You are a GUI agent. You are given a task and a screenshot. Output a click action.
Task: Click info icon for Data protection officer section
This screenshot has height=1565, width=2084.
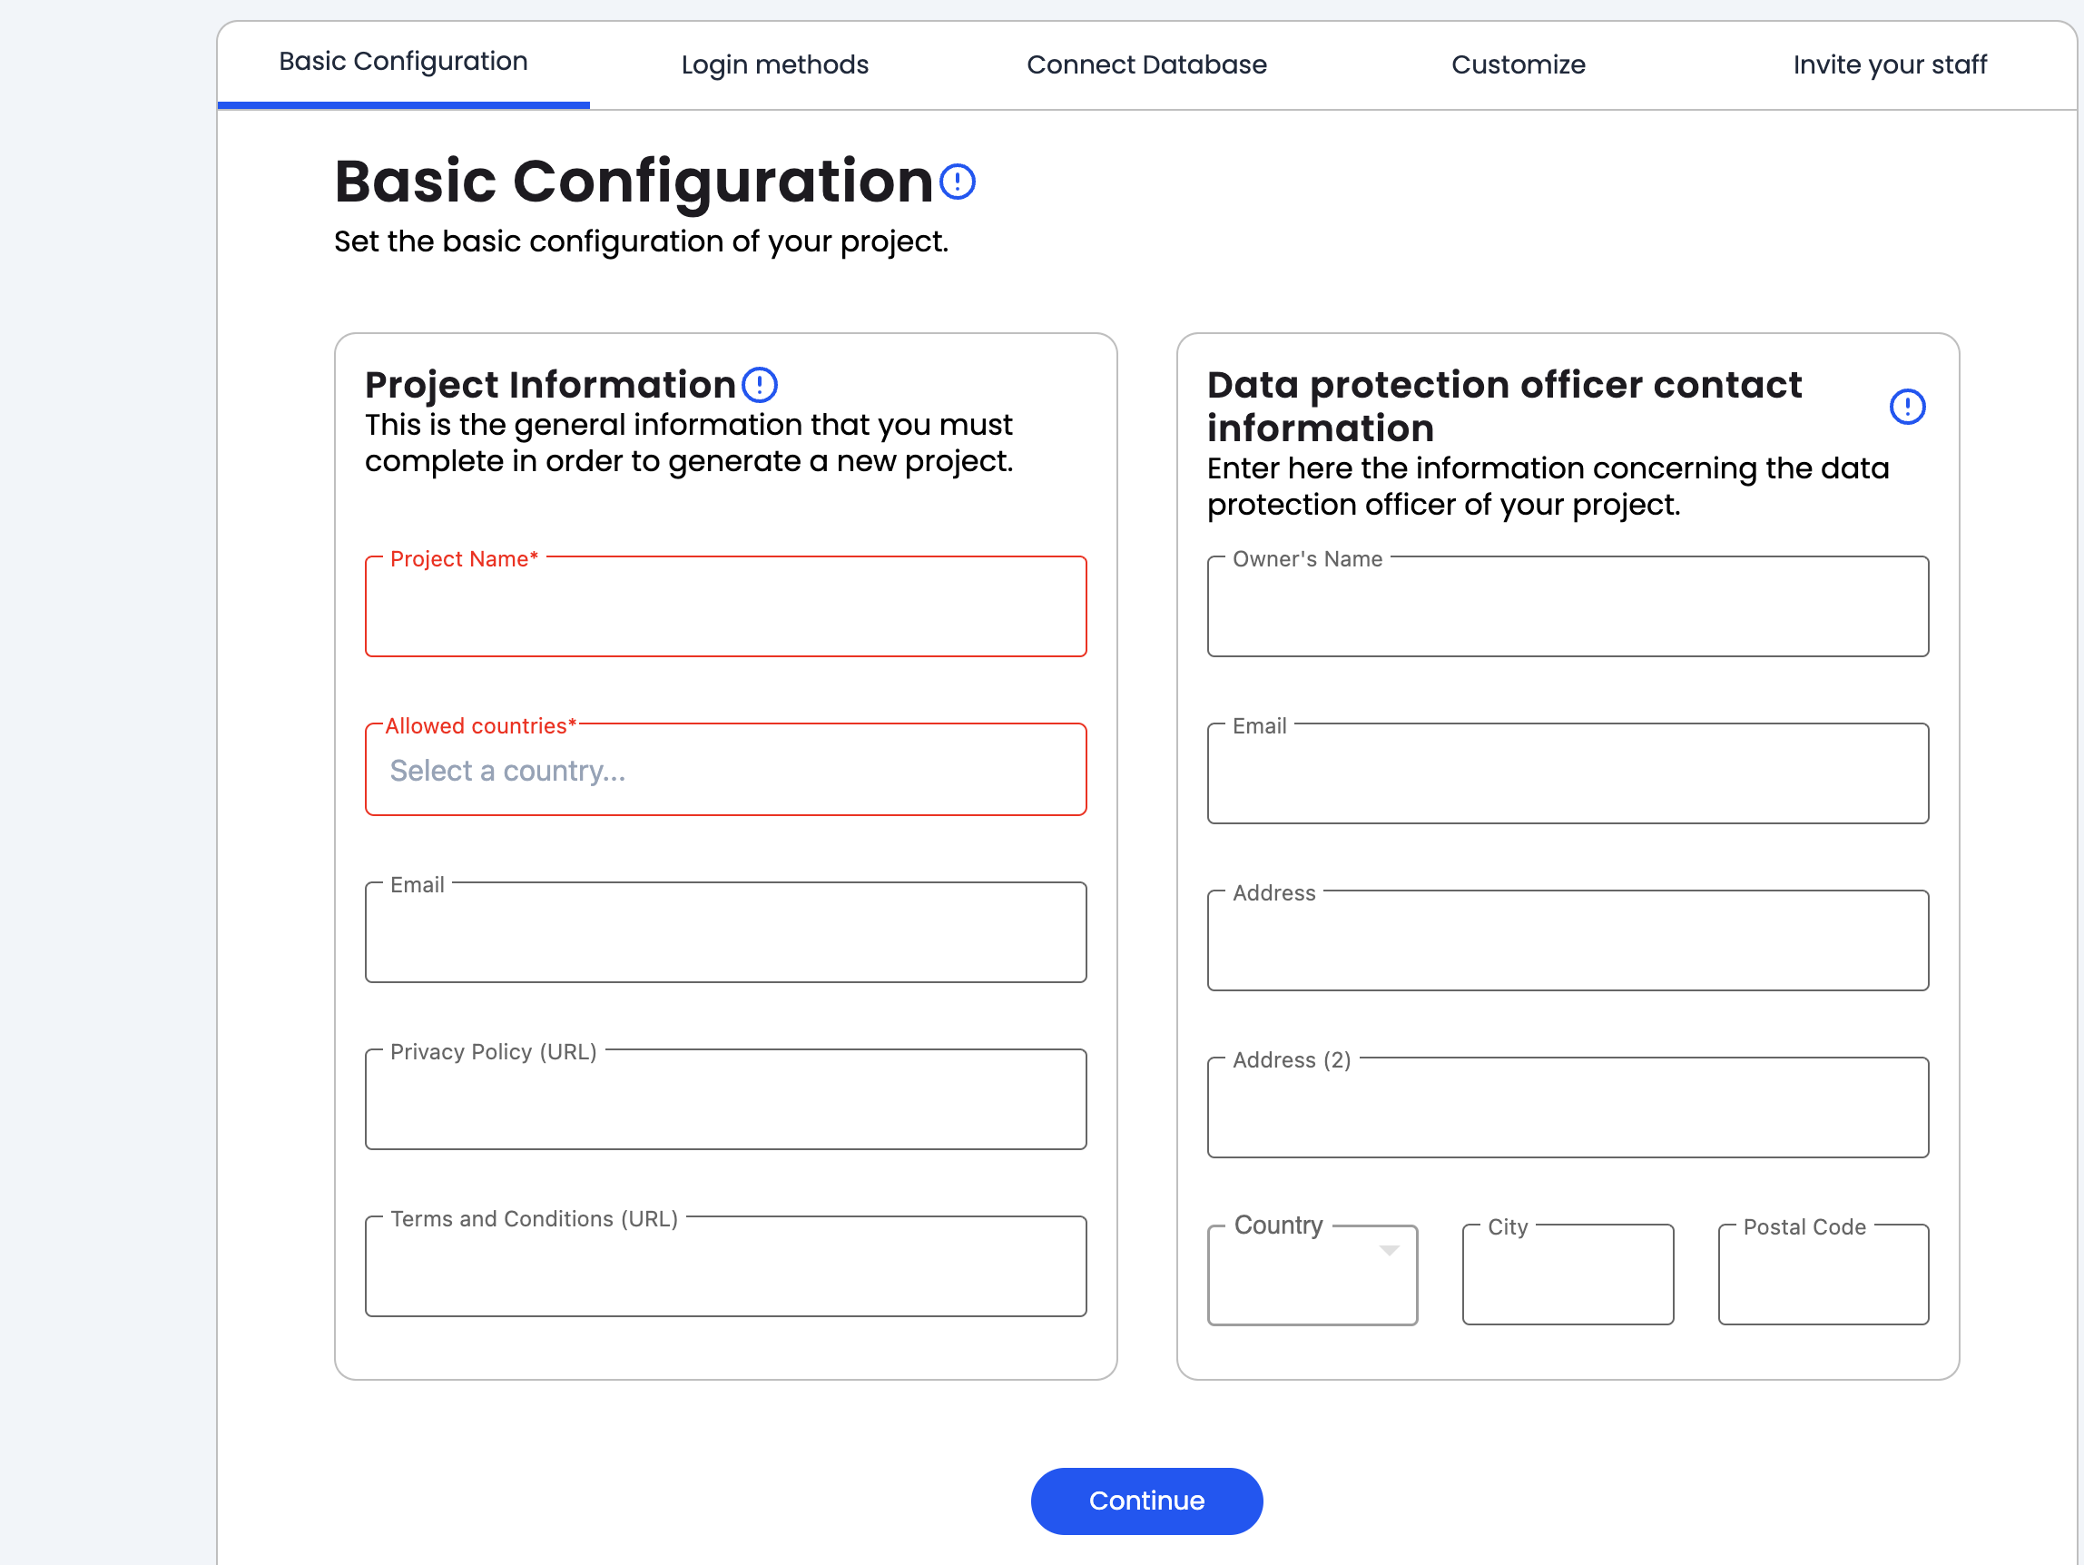[x=1907, y=407]
